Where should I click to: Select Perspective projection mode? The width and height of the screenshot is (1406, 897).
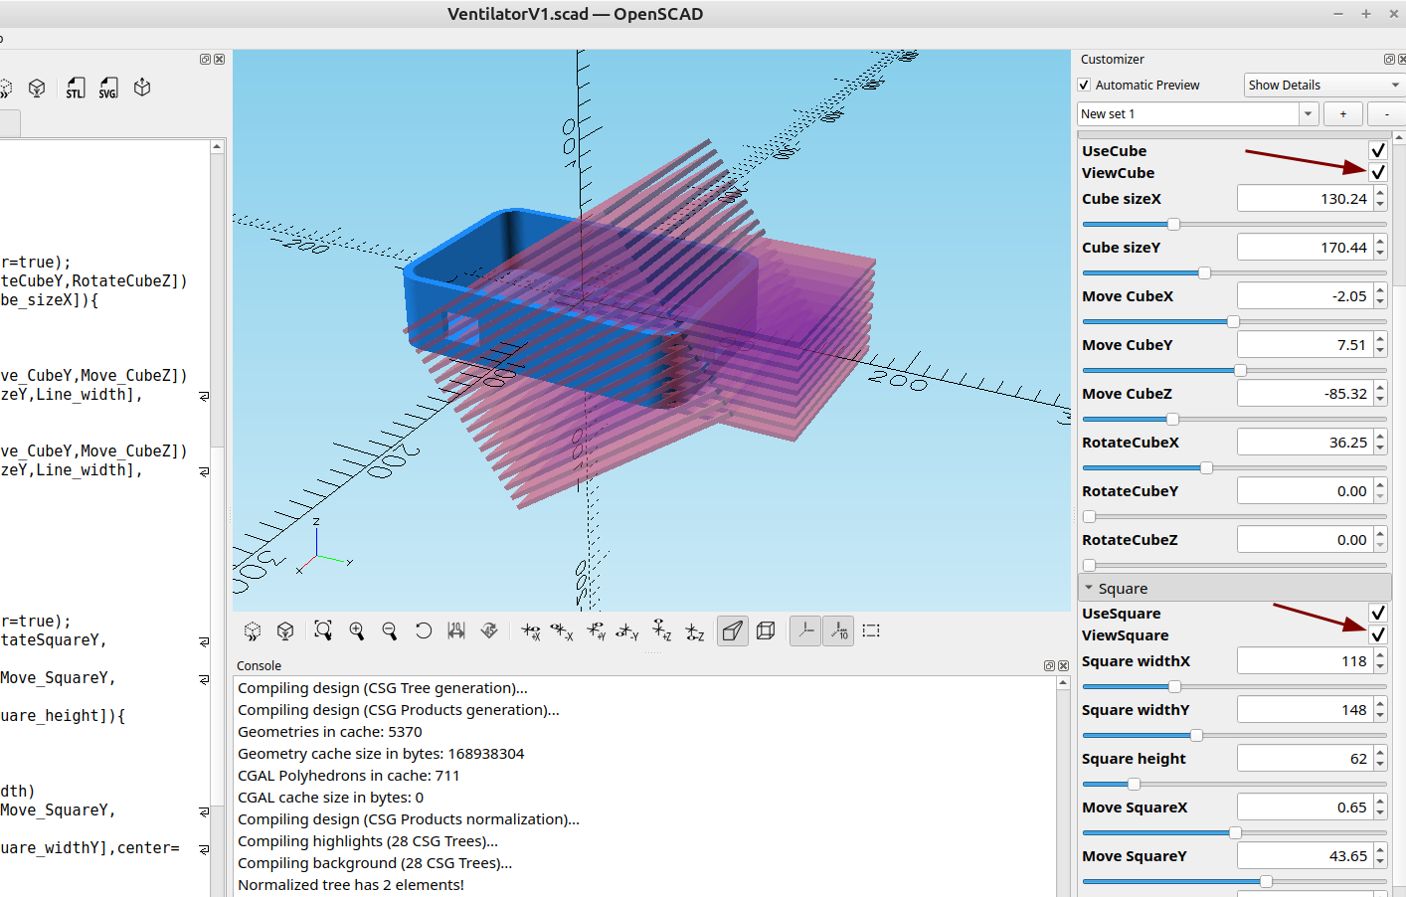pos(733,630)
